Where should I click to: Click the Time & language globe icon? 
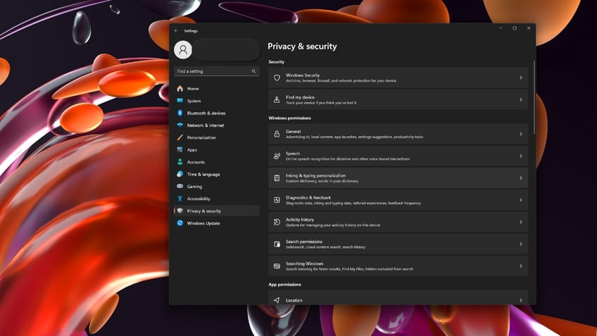[180, 174]
